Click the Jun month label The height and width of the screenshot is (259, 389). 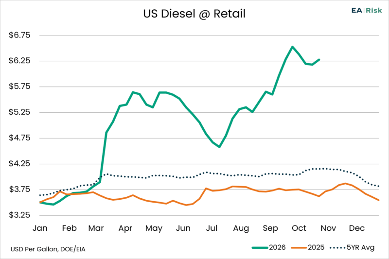coord(183,228)
